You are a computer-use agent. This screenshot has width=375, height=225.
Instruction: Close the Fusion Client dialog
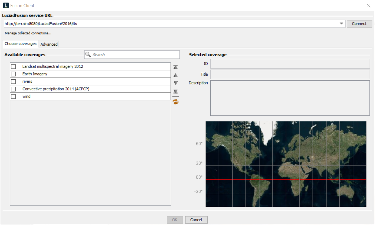pos(368,5)
